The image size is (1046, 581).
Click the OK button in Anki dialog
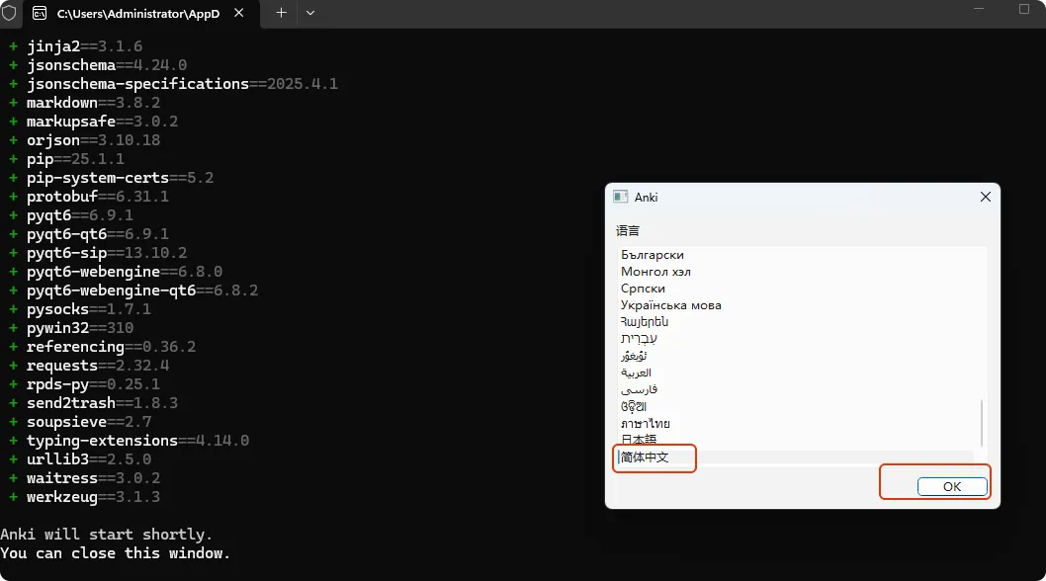(952, 486)
